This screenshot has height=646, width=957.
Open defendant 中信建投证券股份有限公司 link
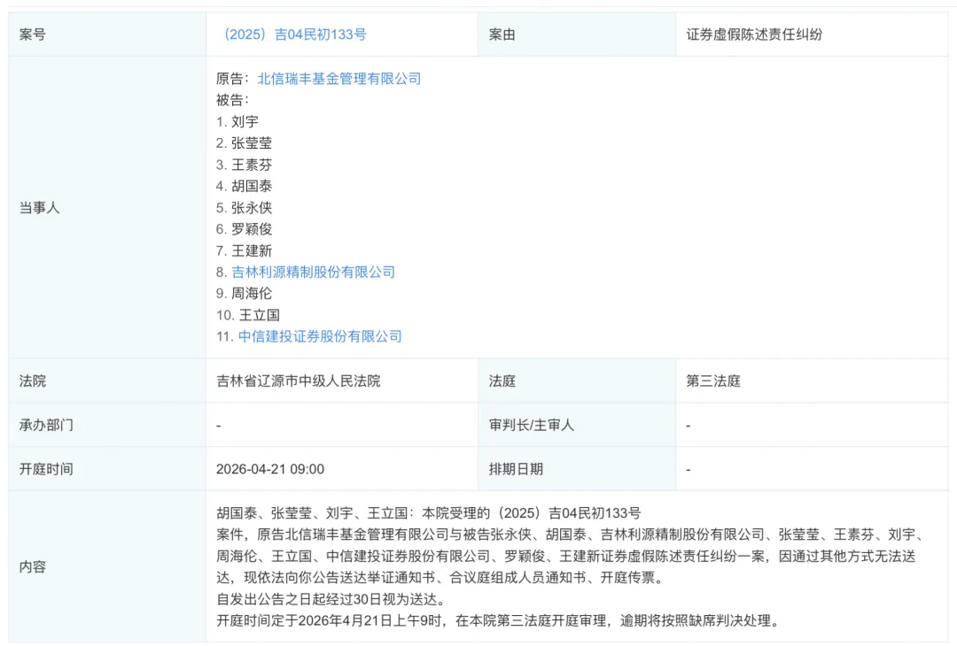tap(320, 336)
